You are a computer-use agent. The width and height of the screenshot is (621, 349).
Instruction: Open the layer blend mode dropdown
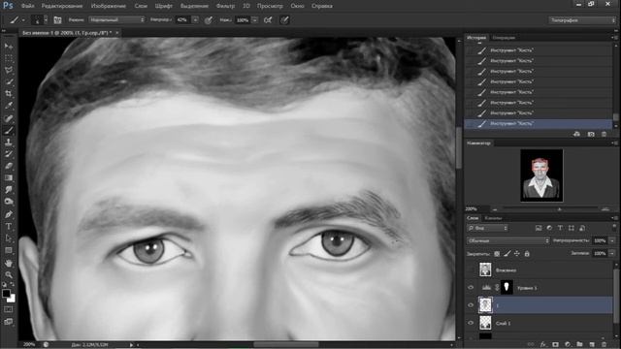point(508,240)
